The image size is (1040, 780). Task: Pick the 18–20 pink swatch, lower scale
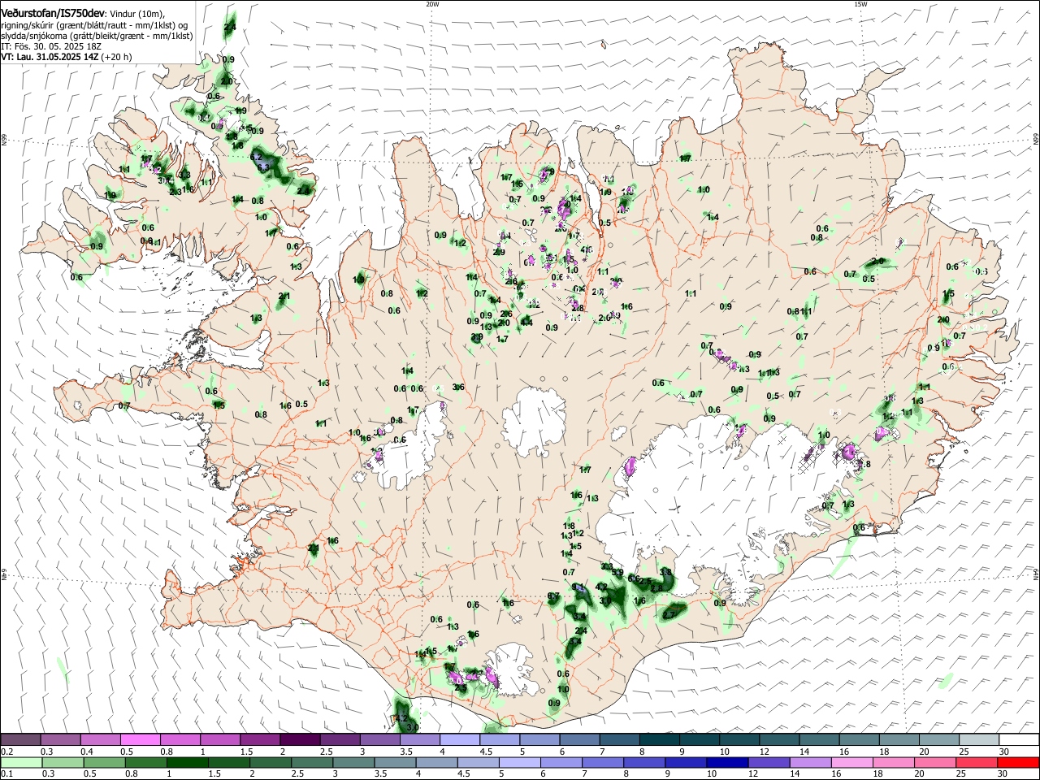894,762
